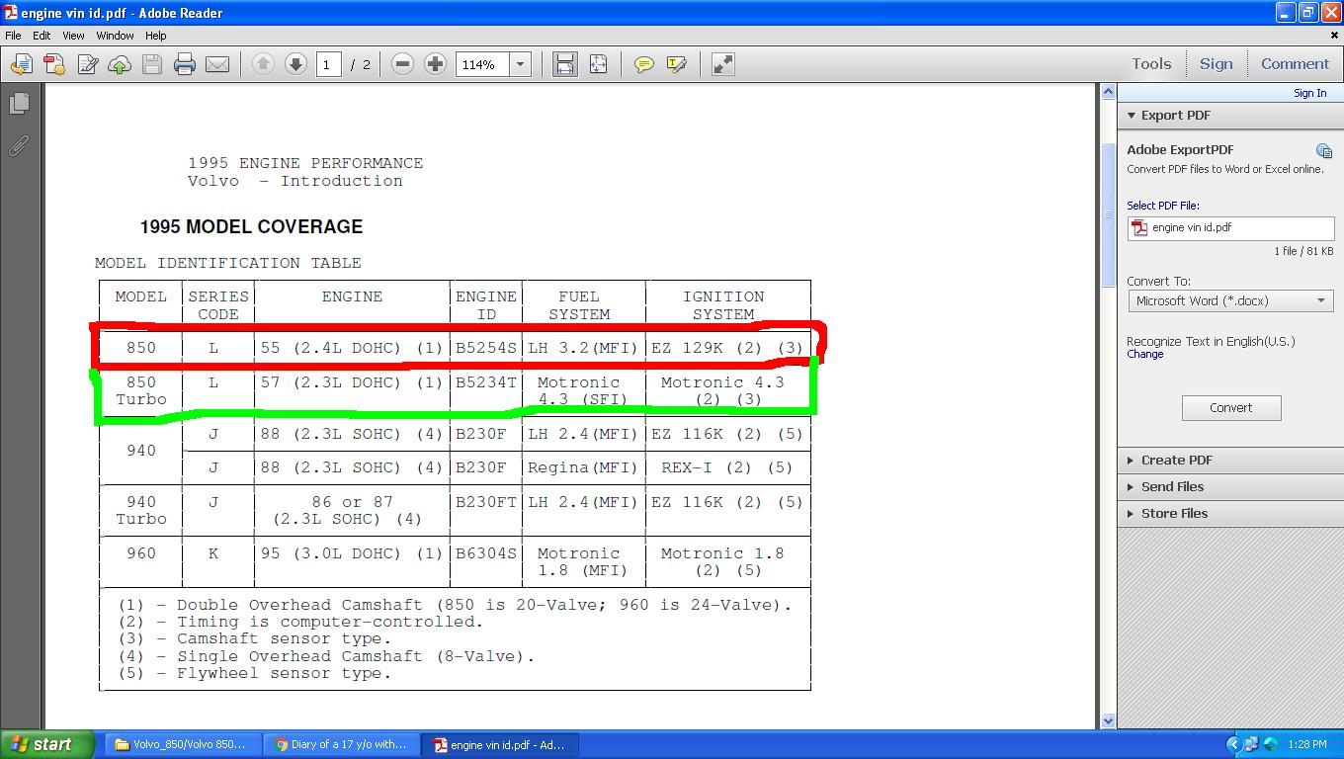The image size is (1344, 759).
Task: Click the Convert button
Action: 1230,408
